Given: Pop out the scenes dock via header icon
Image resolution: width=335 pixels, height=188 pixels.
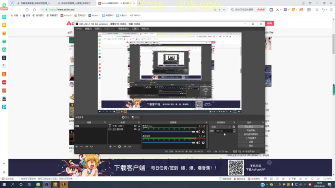Looking at the screenshot, I should pos(105,122).
